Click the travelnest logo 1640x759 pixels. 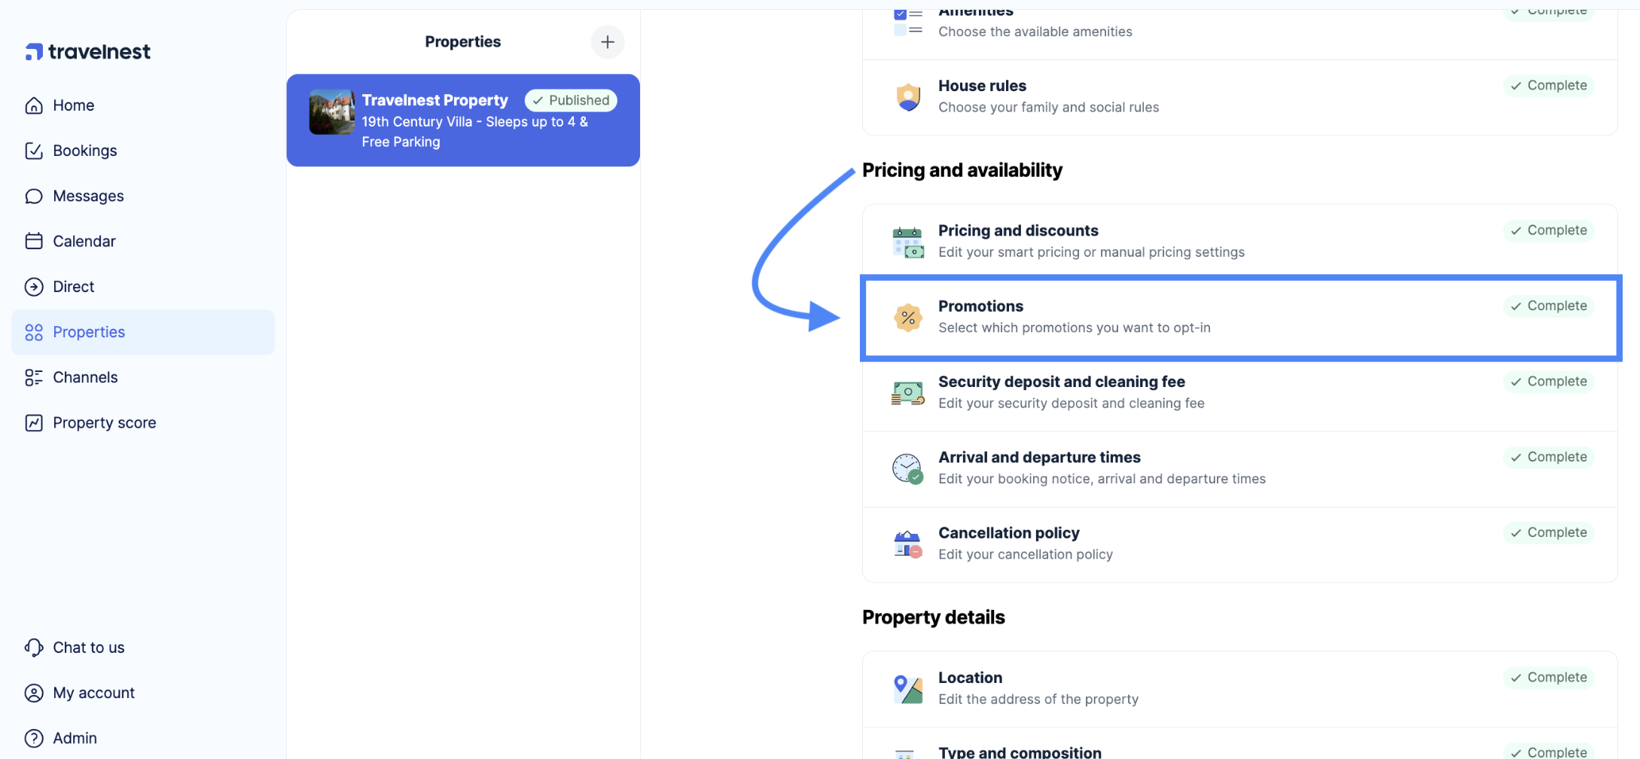(x=88, y=52)
